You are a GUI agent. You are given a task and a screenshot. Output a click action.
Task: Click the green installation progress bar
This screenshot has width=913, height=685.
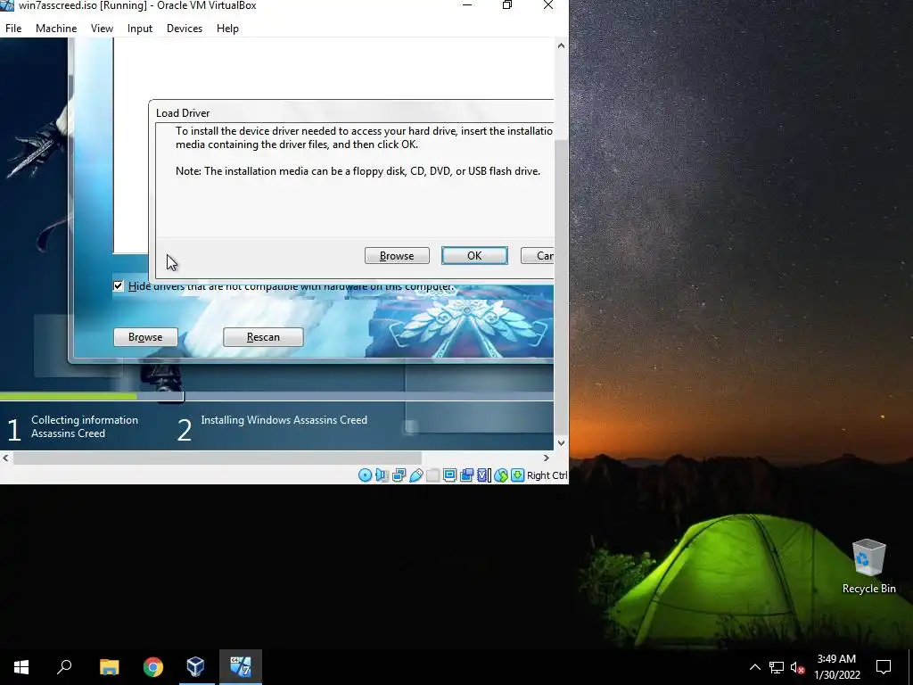tap(68, 396)
